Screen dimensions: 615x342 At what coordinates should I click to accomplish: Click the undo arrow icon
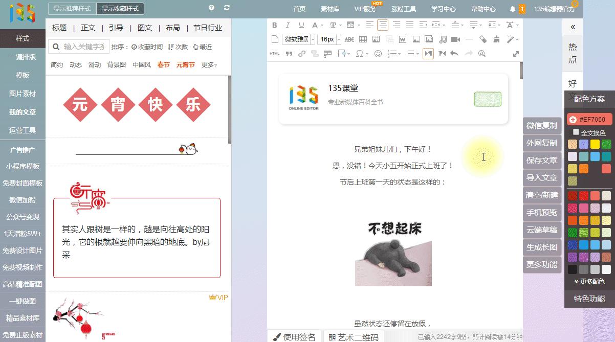(454, 53)
